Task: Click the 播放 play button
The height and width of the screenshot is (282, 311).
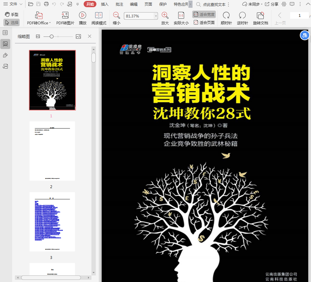Action: (x=82, y=18)
